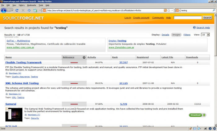
Task: Go to the Home page icon
Action: 29,10
